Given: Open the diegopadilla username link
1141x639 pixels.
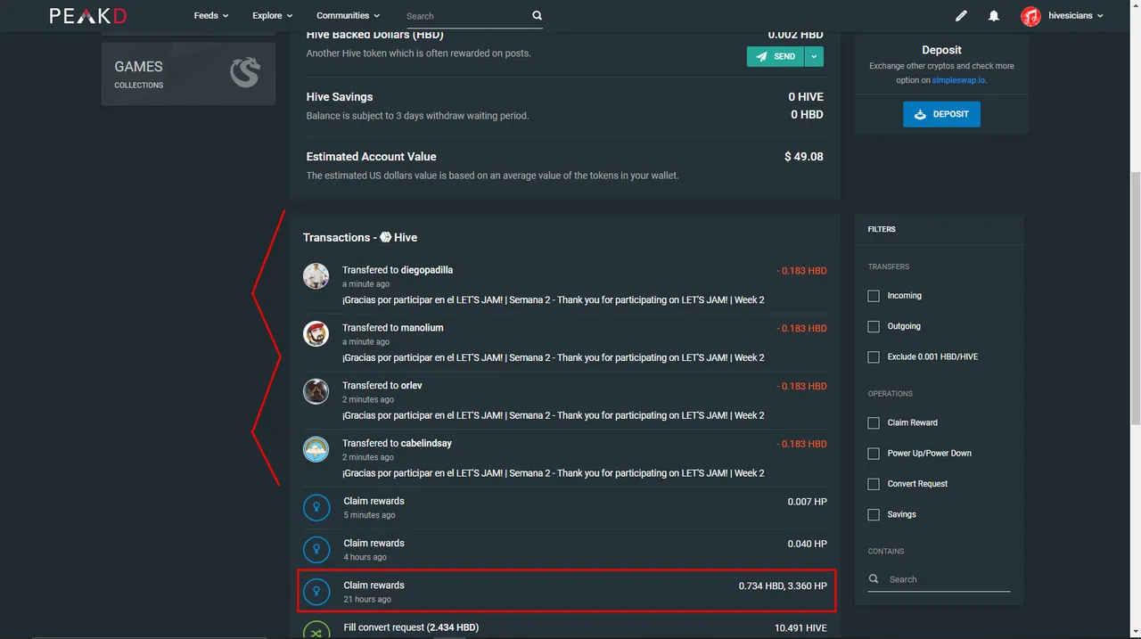Looking at the screenshot, I should pyautogui.click(x=427, y=270).
